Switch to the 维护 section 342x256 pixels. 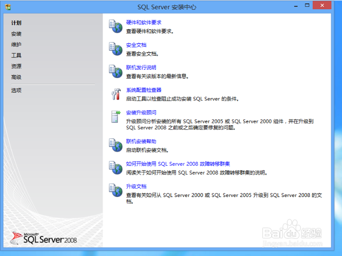coord(16,45)
